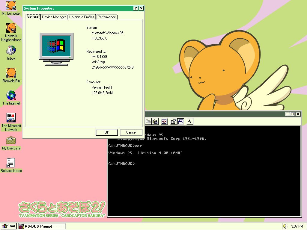Click the 'Pentium Pro(r)' text

(102, 87)
